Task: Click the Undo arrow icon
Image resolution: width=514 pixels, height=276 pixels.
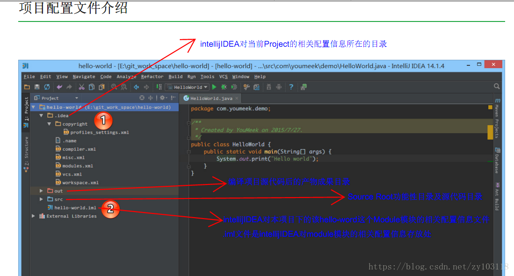Action: [x=59, y=87]
